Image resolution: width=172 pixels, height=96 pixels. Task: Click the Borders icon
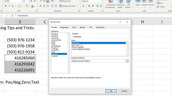(19, 6)
